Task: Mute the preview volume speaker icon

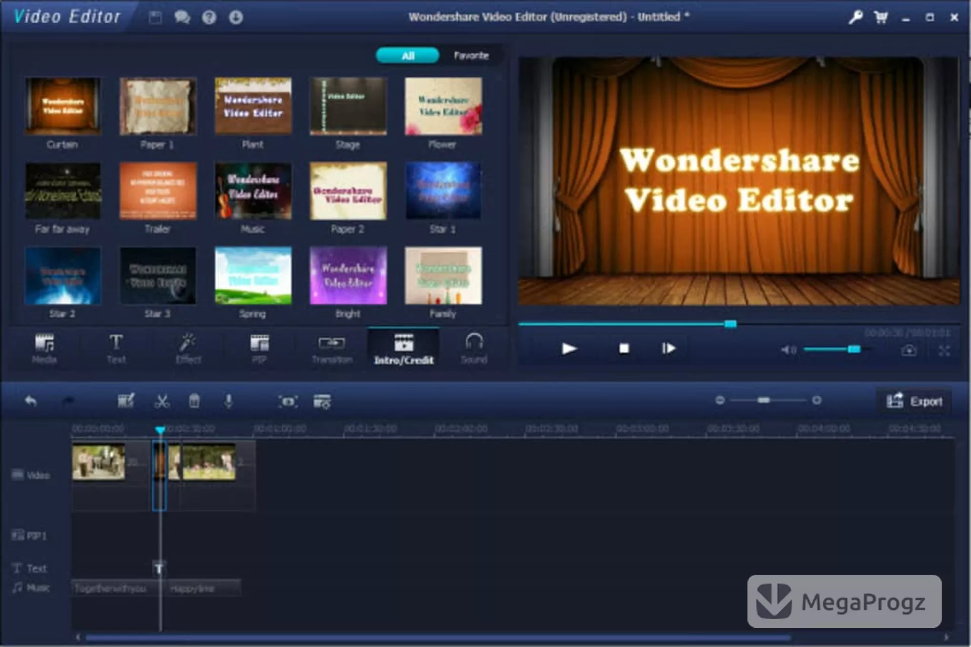Action: pyautogui.click(x=789, y=349)
